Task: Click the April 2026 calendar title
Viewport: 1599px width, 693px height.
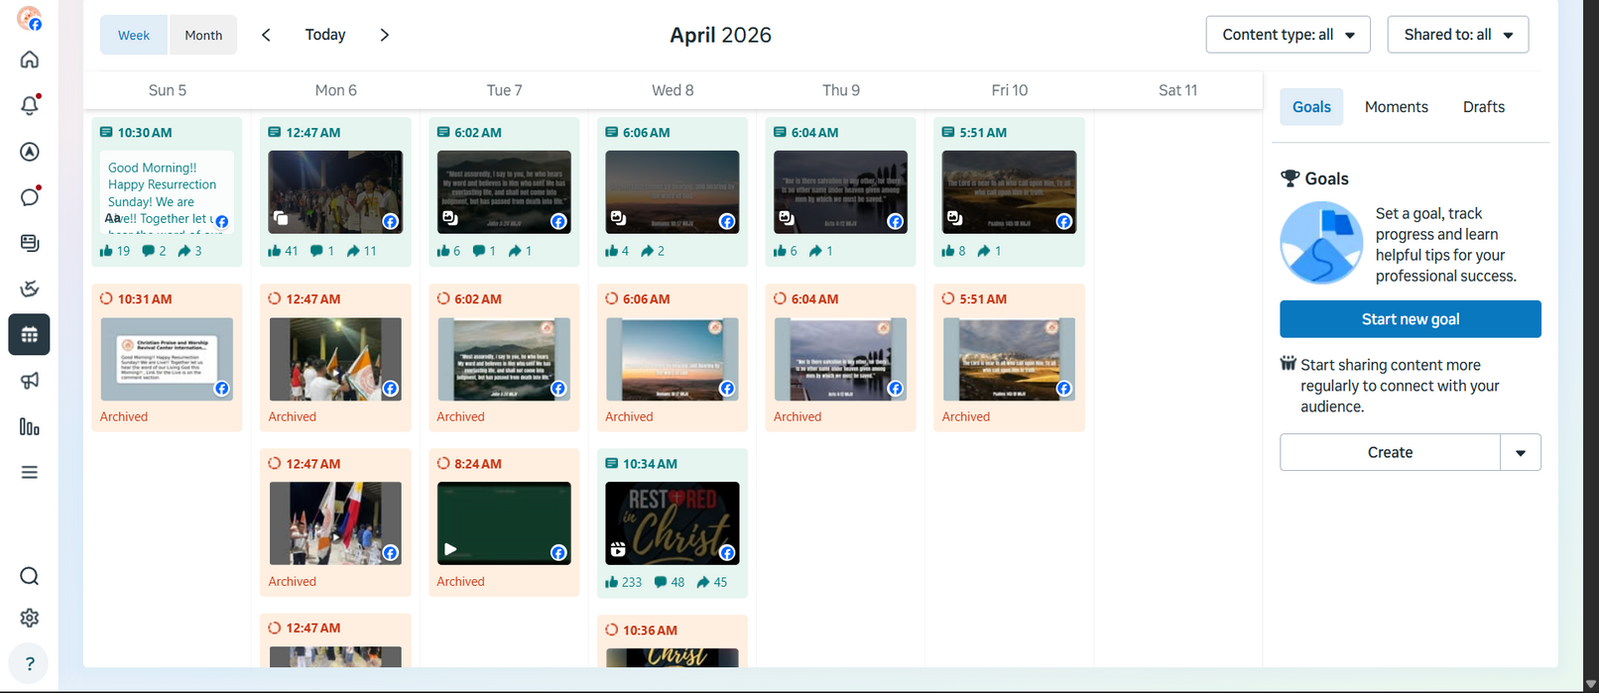Action: pos(721,35)
